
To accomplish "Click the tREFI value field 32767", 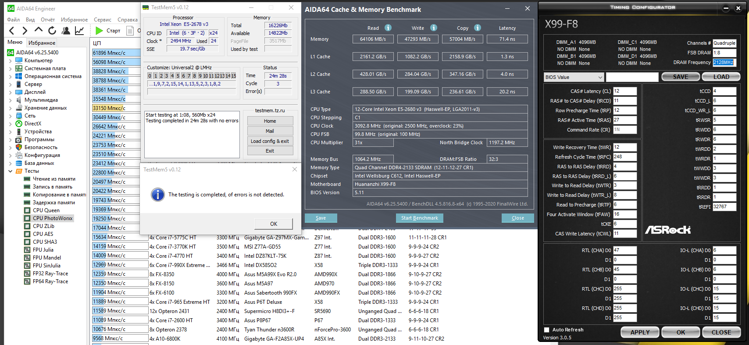I will [x=724, y=206].
